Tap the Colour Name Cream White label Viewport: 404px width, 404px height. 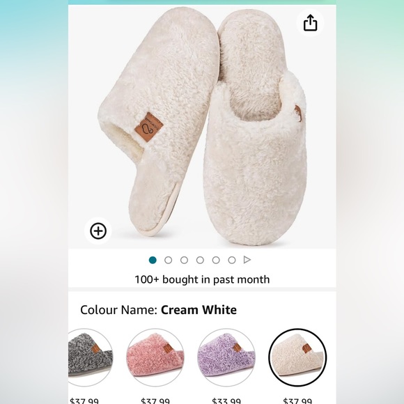point(158,310)
